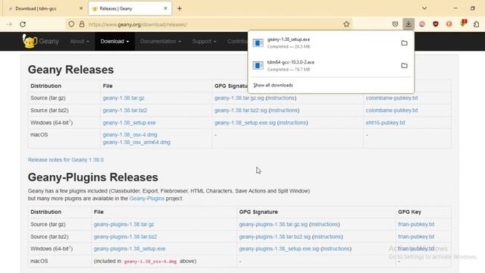Open geany-plugins-1.38.tar.bz2.sig signature link
The height and width of the screenshot is (273, 485).
coord(274,237)
